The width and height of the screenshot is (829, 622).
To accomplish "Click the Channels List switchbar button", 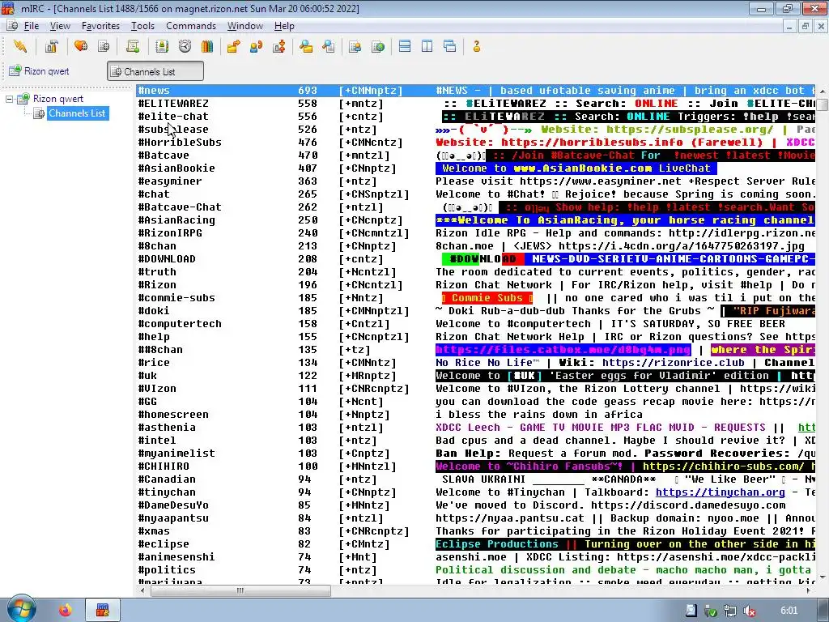I will click(x=155, y=71).
